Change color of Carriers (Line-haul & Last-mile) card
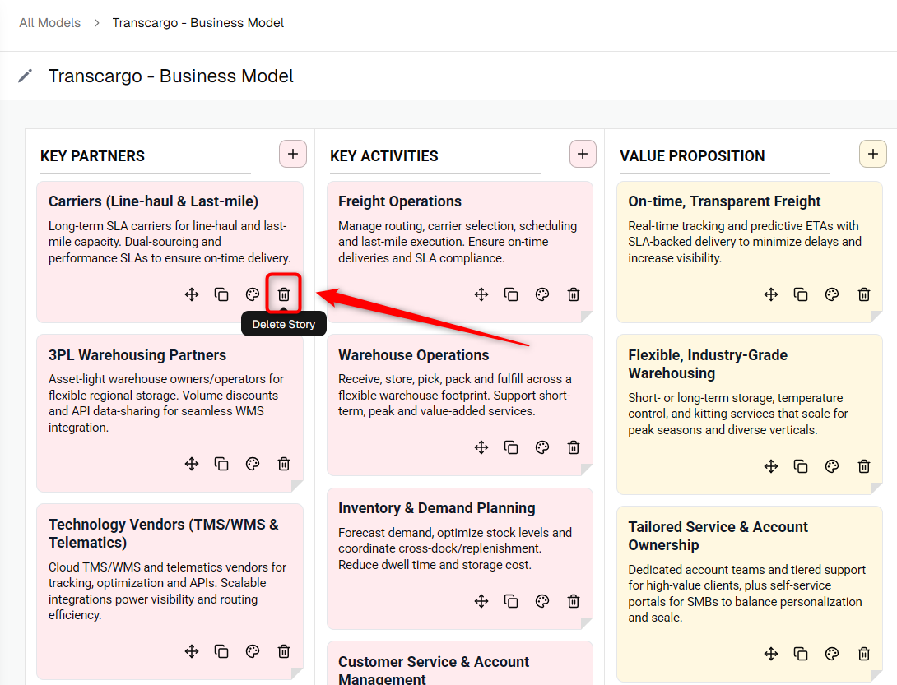 click(253, 294)
